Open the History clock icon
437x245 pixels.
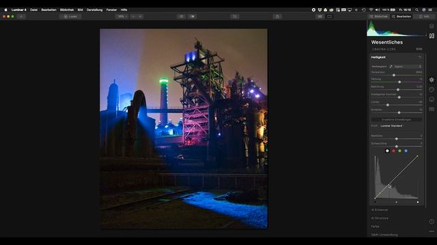coord(432,221)
